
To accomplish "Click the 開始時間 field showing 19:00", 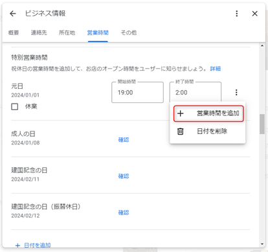I will [x=137, y=92].
